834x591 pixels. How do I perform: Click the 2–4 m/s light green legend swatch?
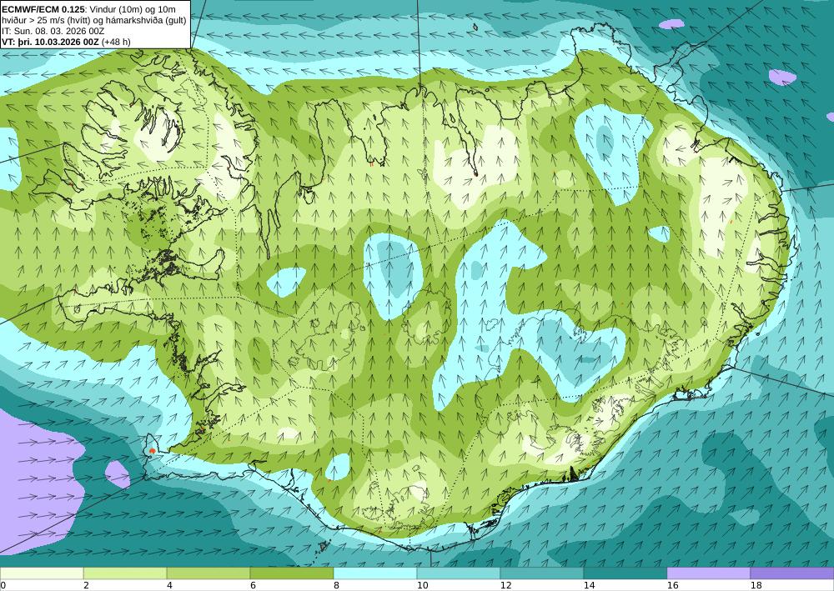click(x=125, y=573)
